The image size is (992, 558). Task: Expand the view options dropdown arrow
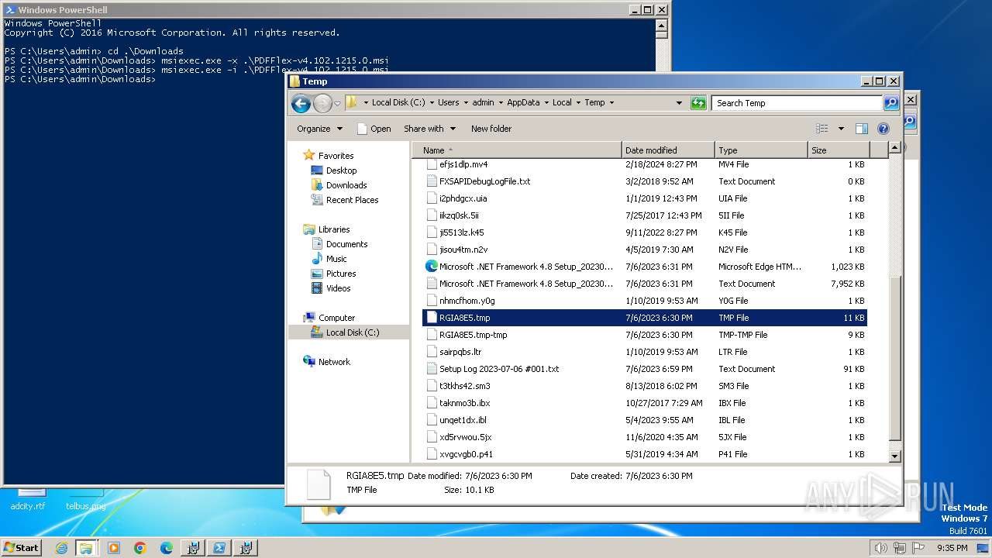[841, 129]
